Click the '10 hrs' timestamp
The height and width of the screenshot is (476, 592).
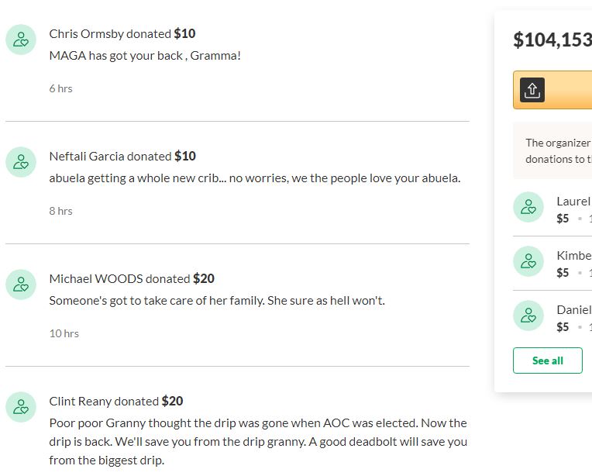point(64,333)
